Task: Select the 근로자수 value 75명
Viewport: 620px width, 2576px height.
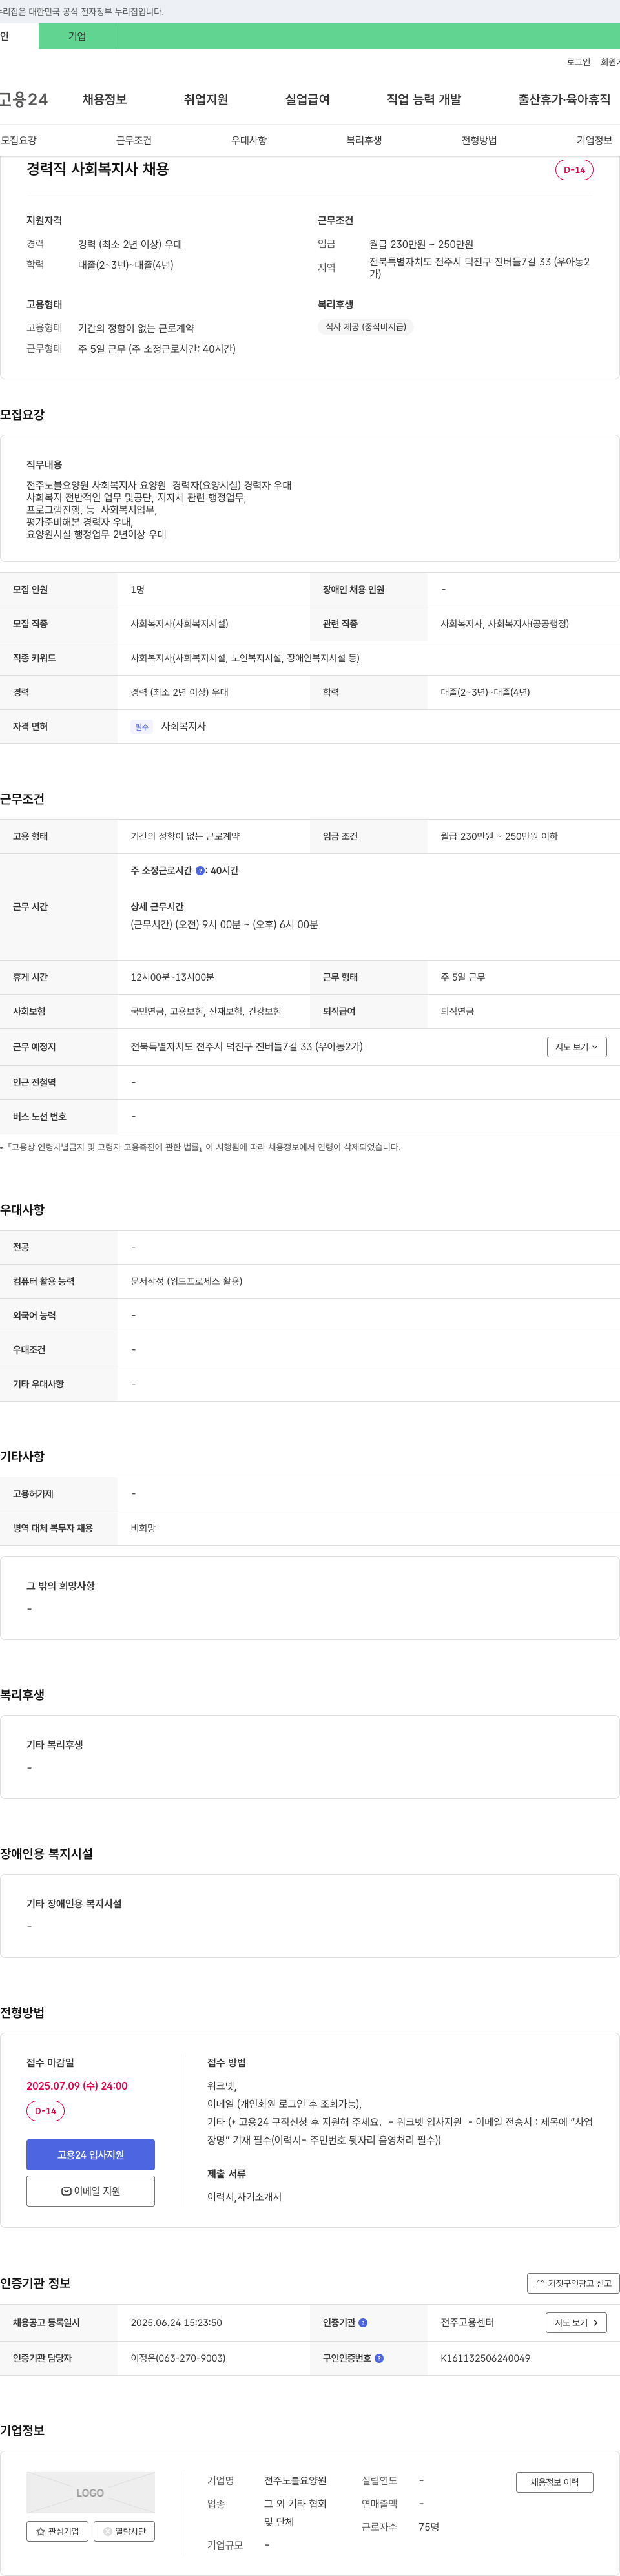Action: click(x=429, y=2527)
